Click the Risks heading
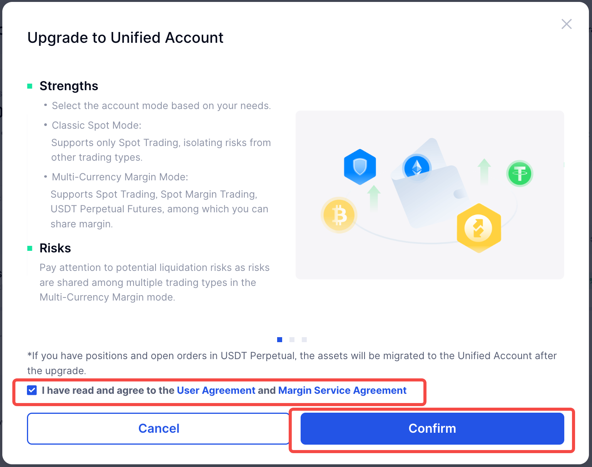Image resolution: width=592 pixels, height=467 pixels. click(x=55, y=248)
